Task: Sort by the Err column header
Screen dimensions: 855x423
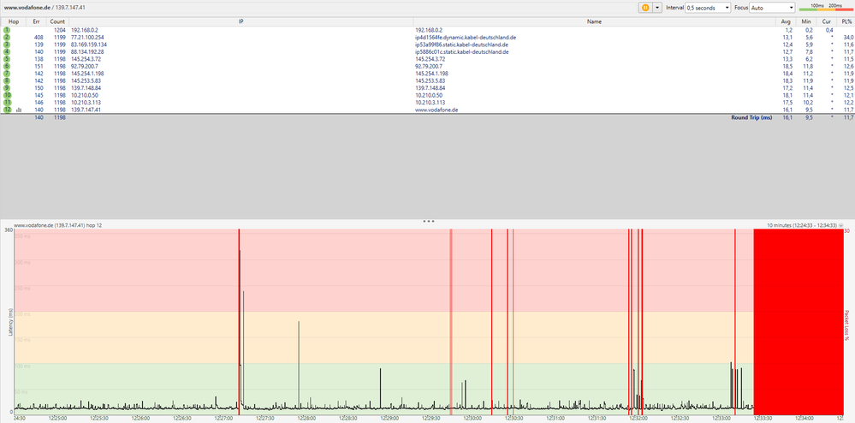Action: pyautogui.click(x=38, y=20)
